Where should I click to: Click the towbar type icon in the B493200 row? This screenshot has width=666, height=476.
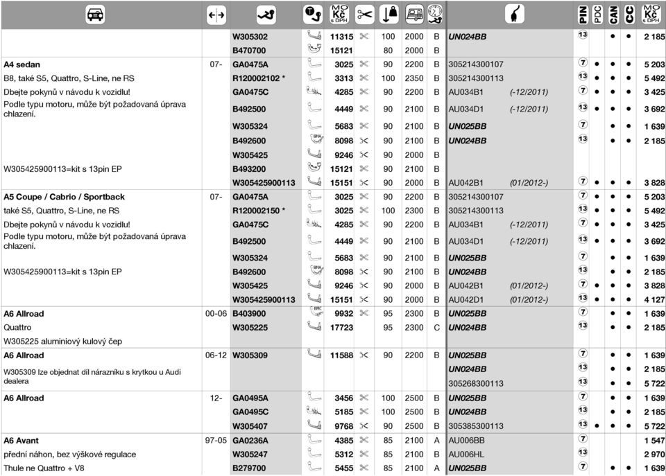coord(314,168)
